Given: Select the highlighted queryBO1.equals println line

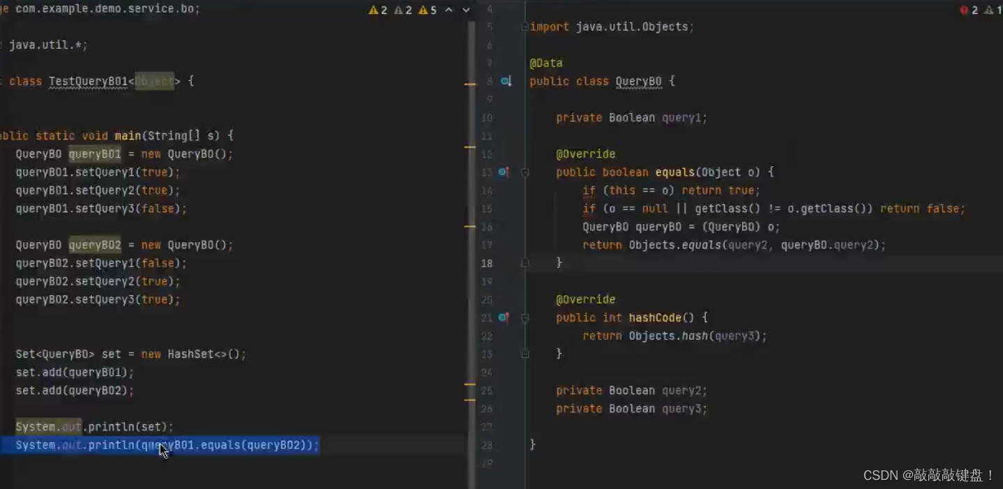Looking at the screenshot, I should 160,444.
